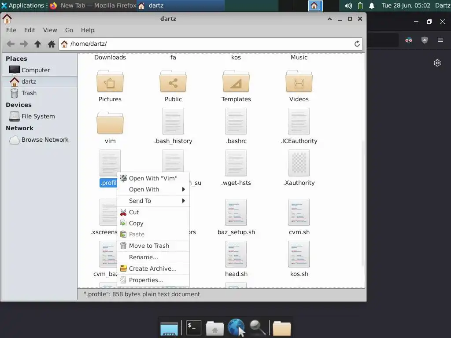
Task: Click the file view vertical scrollbar
Action: 363,202
